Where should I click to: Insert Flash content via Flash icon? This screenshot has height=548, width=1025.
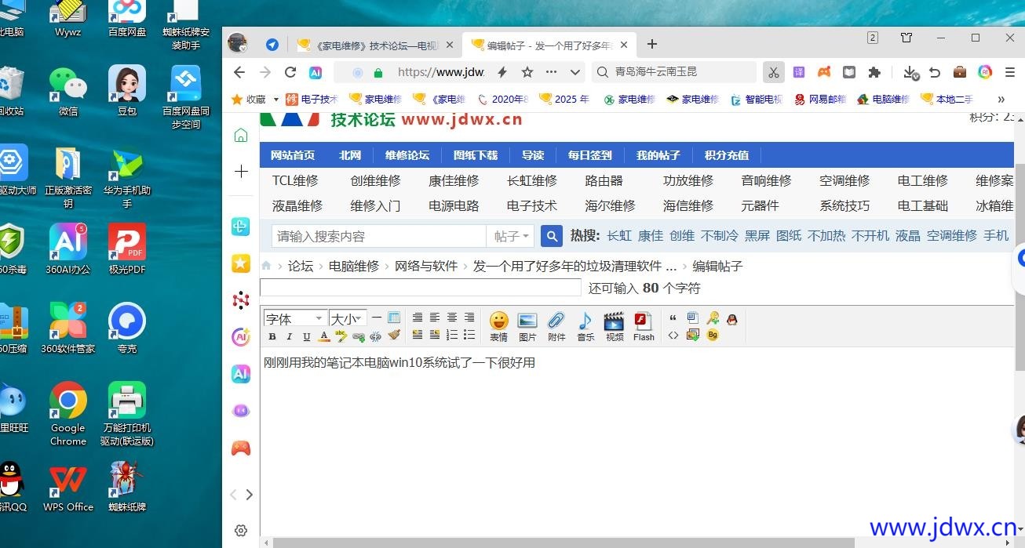(644, 325)
